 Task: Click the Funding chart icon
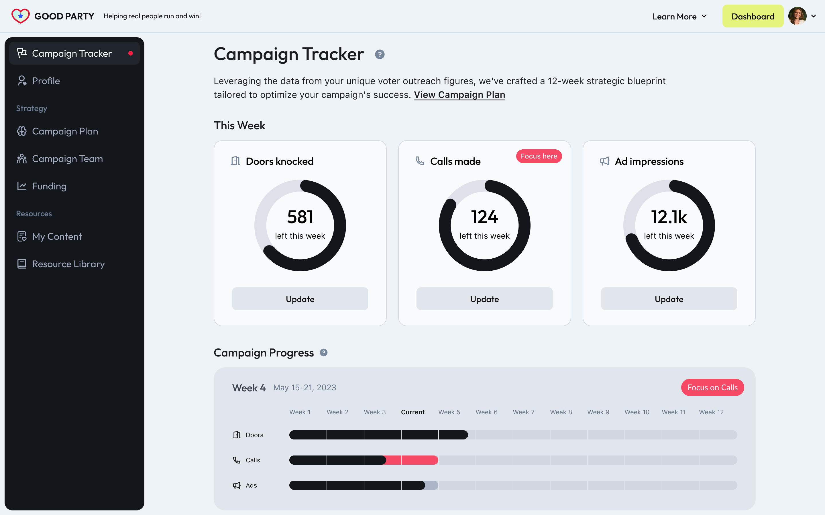click(22, 186)
